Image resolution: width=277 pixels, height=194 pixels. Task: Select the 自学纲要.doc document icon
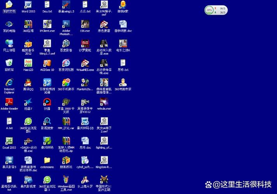click(x=123, y=24)
